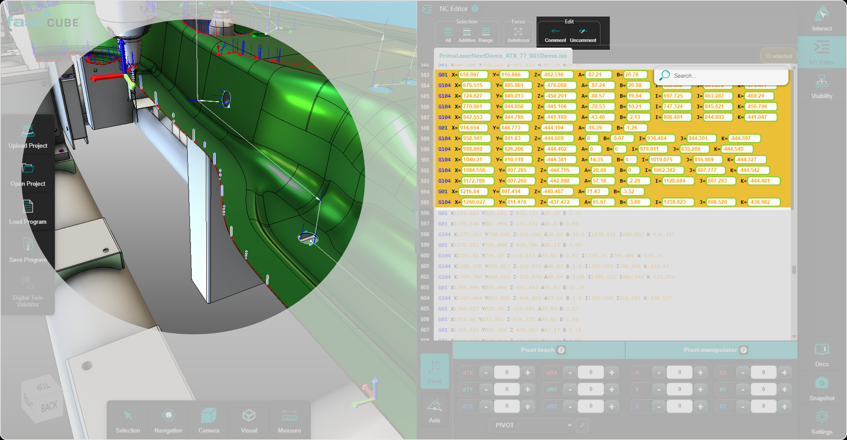Image resolution: width=847 pixels, height=440 pixels.
Task: Select Axis mode button
Action: click(x=435, y=410)
